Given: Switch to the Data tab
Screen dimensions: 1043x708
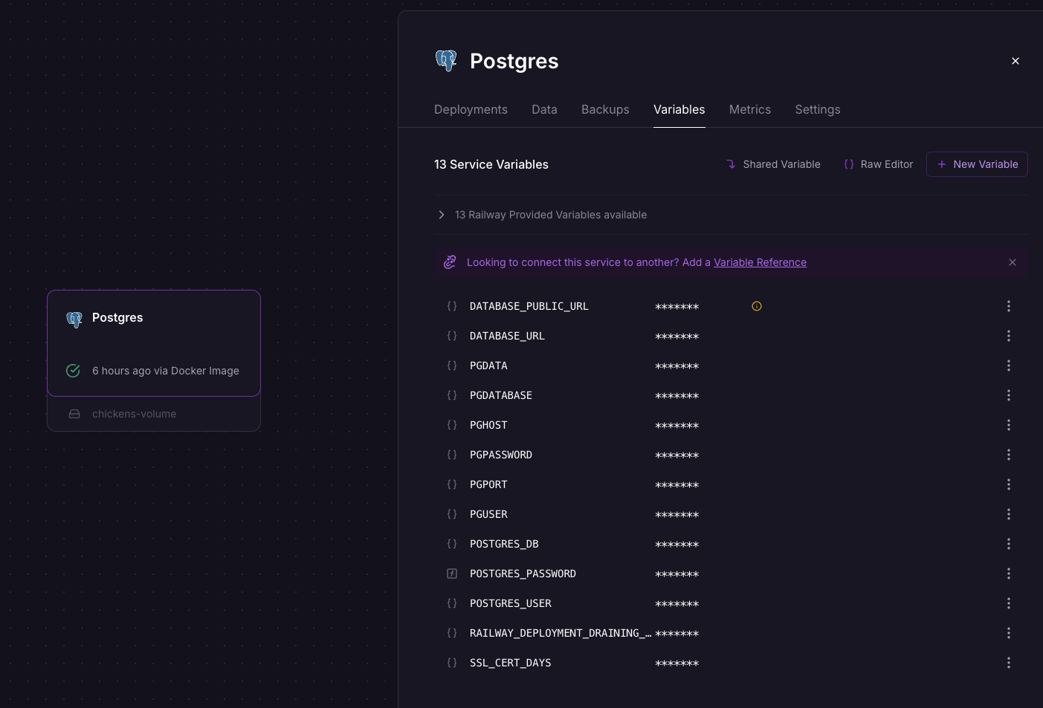Looking at the screenshot, I should click(x=544, y=109).
